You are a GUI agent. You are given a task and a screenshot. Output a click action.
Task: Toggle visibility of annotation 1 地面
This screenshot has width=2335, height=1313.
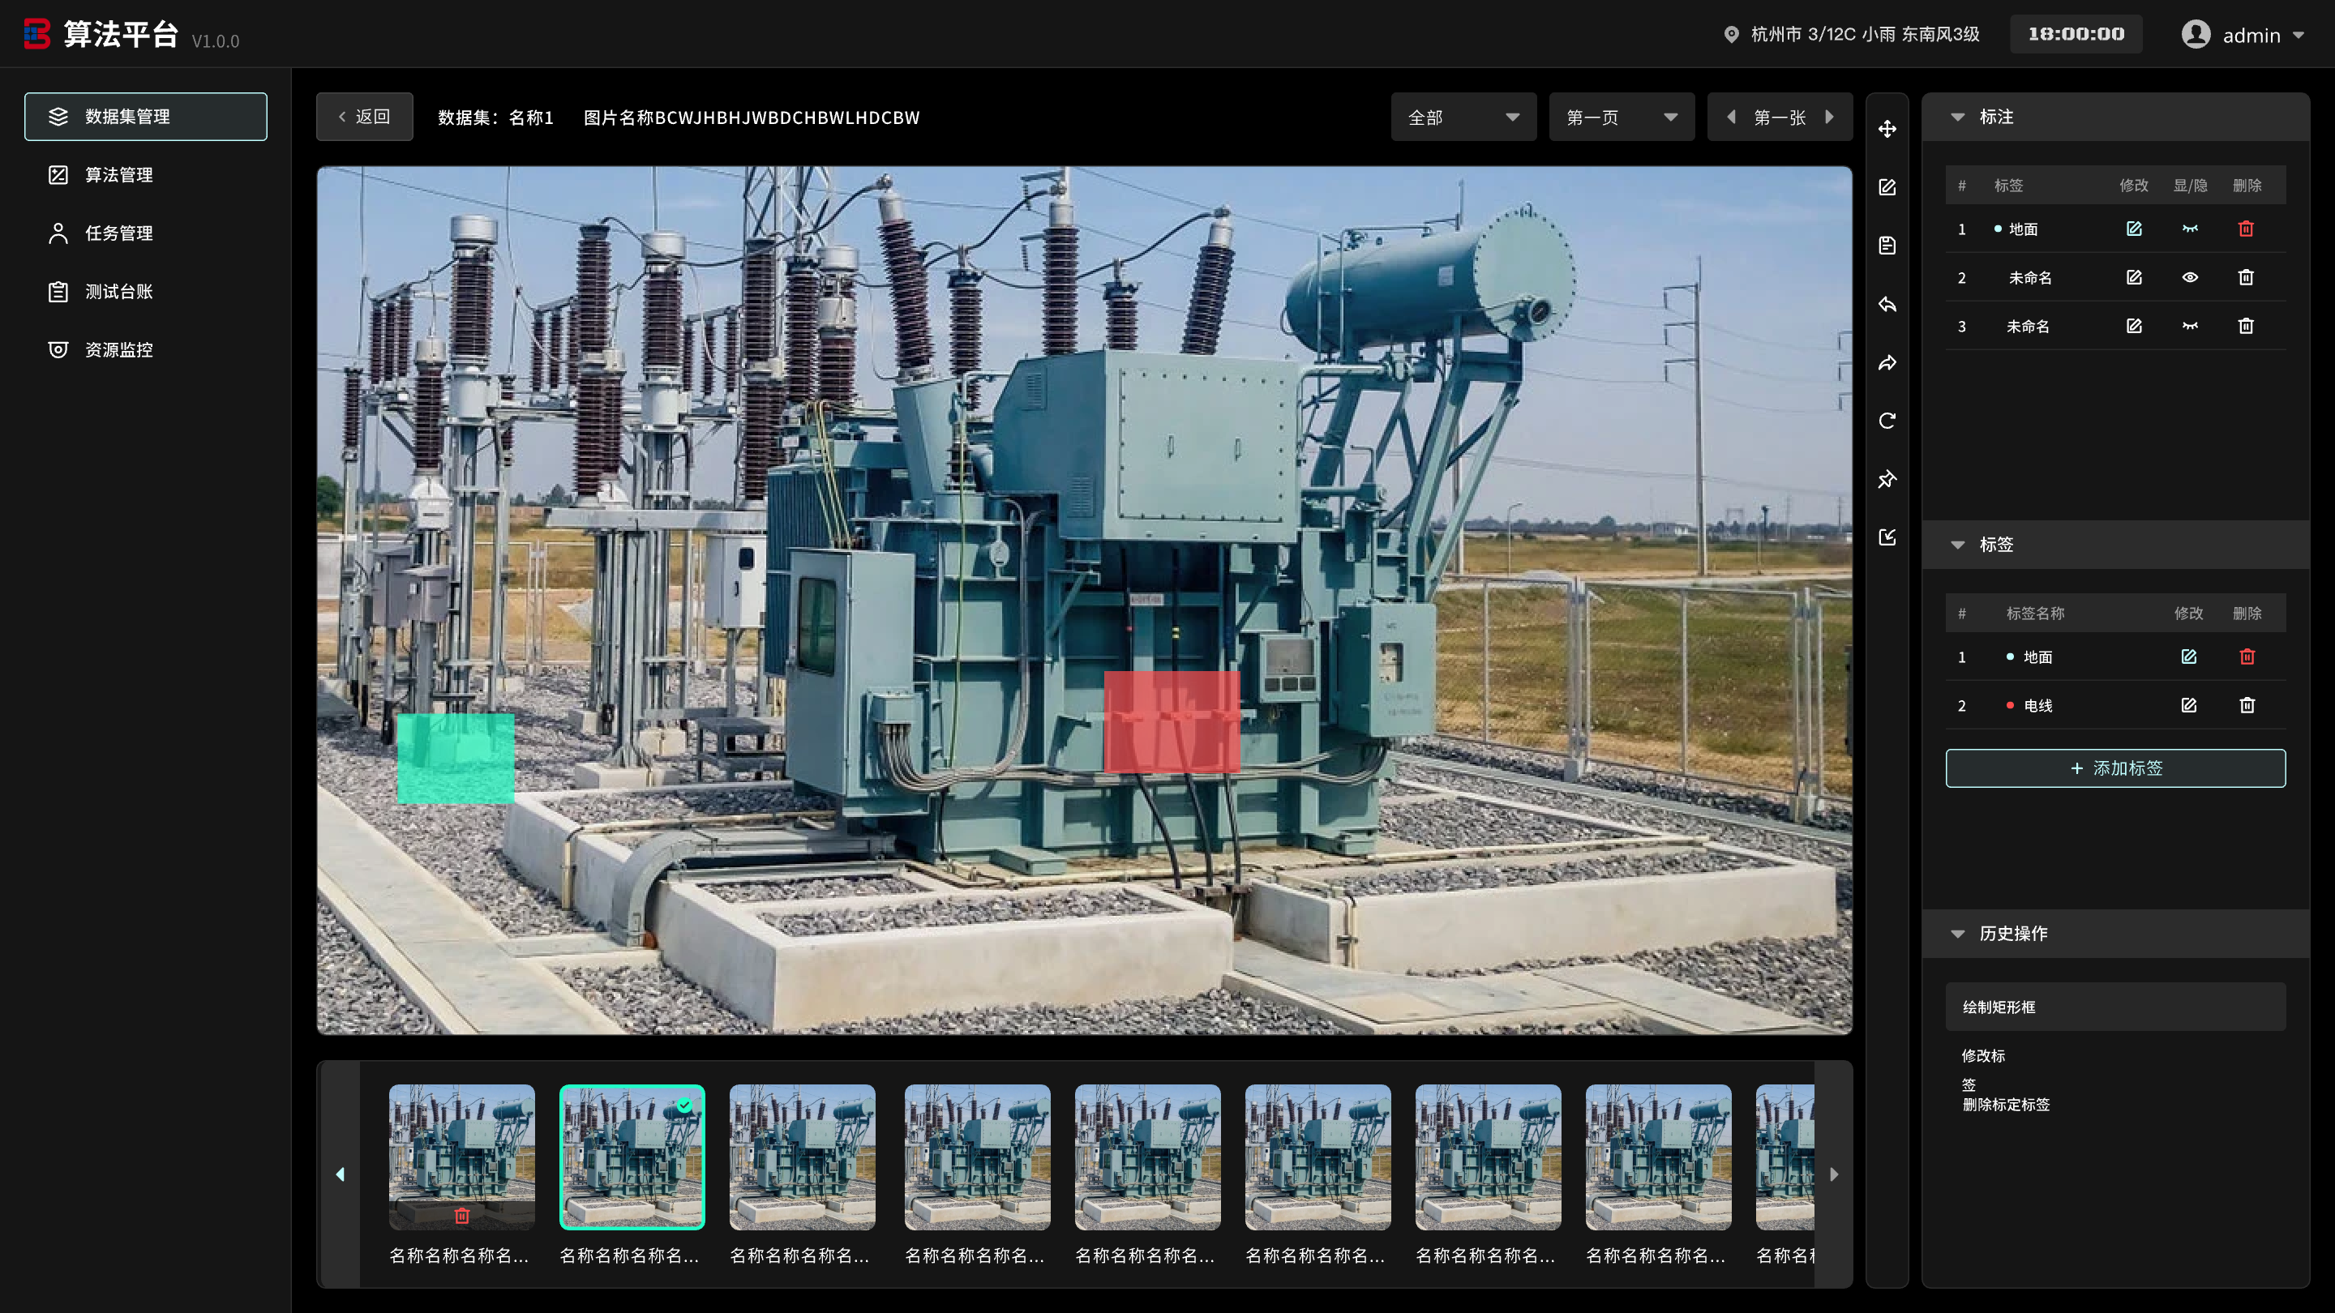tap(2189, 229)
